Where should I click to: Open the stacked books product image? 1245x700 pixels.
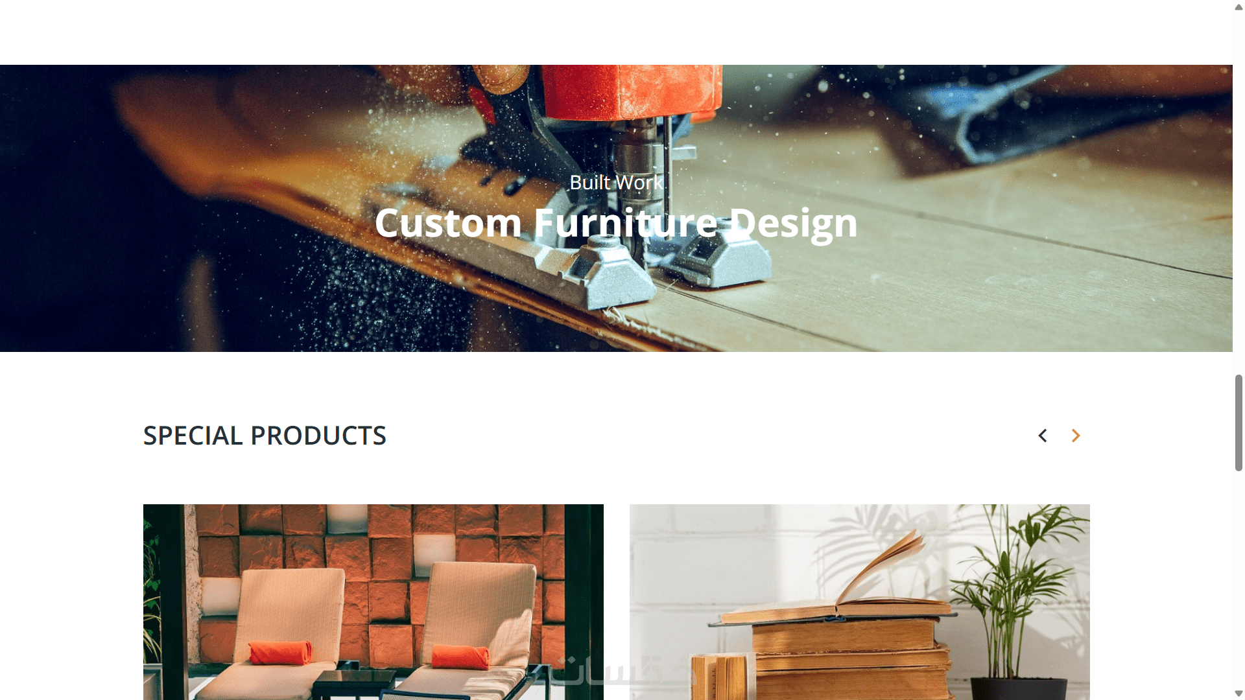pos(859,601)
